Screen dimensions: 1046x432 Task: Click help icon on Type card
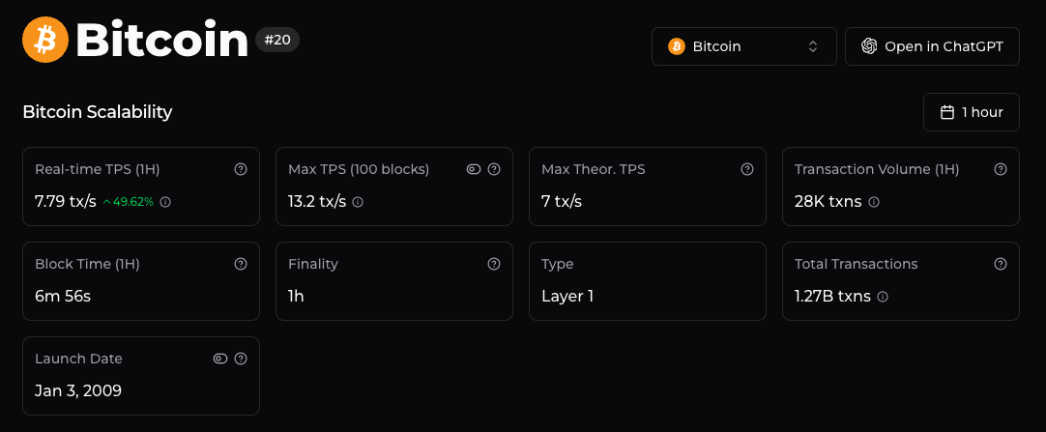[x=747, y=264]
